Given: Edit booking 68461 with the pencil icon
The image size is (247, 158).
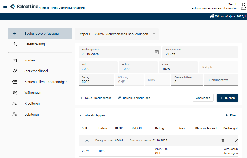Looking at the screenshot, I should (236, 140).
